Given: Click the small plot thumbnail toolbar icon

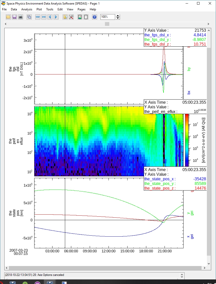Looking at the screenshot, I should pyautogui.click(x=80, y=17).
